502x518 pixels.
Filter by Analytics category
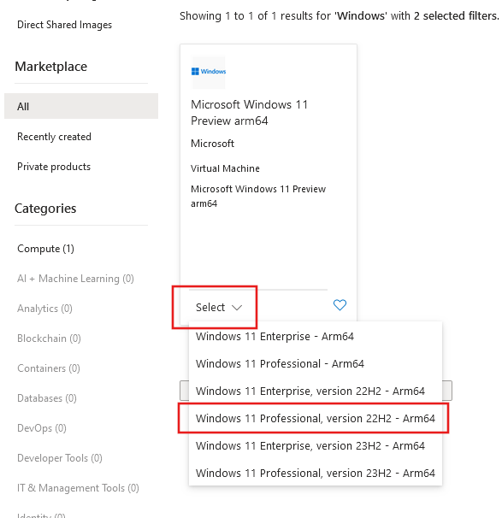[x=44, y=309]
